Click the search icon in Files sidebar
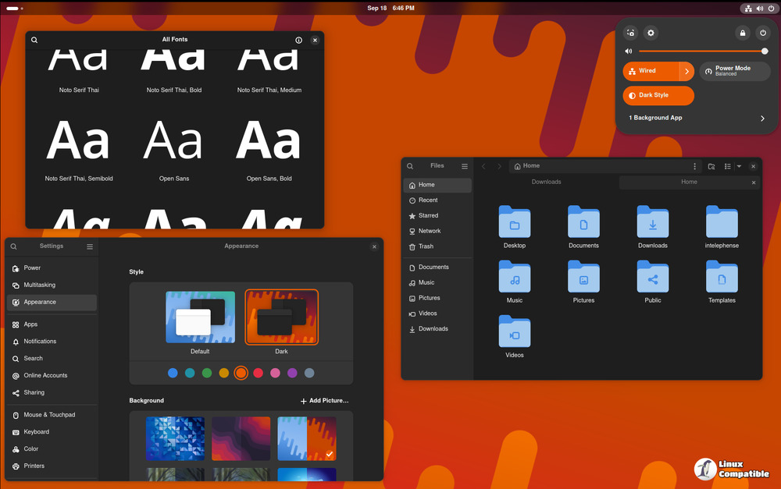This screenshot has height=489, width=781. click(410, 166)
